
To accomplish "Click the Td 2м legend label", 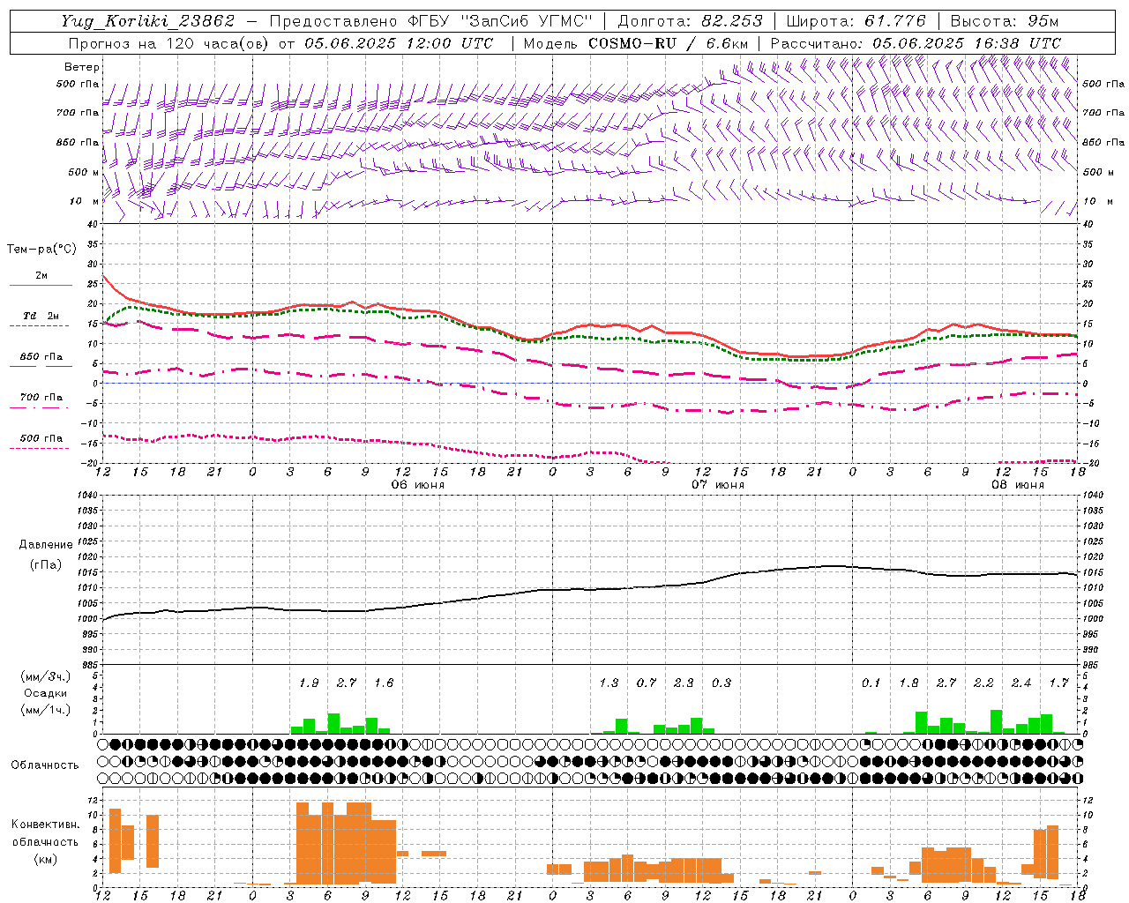I will 41,316.
